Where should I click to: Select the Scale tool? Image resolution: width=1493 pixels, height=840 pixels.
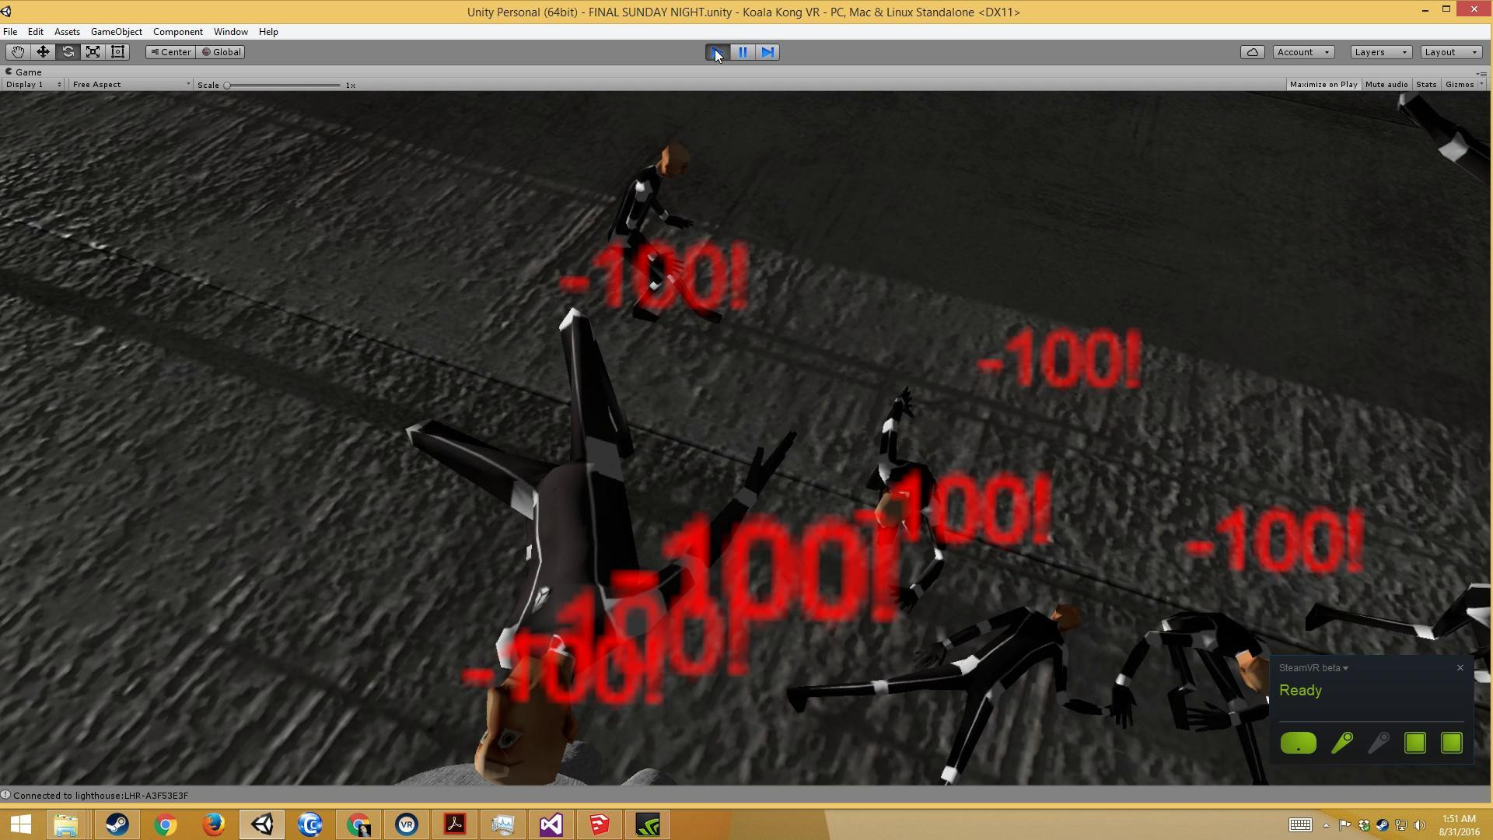click(x=93, y=52)
